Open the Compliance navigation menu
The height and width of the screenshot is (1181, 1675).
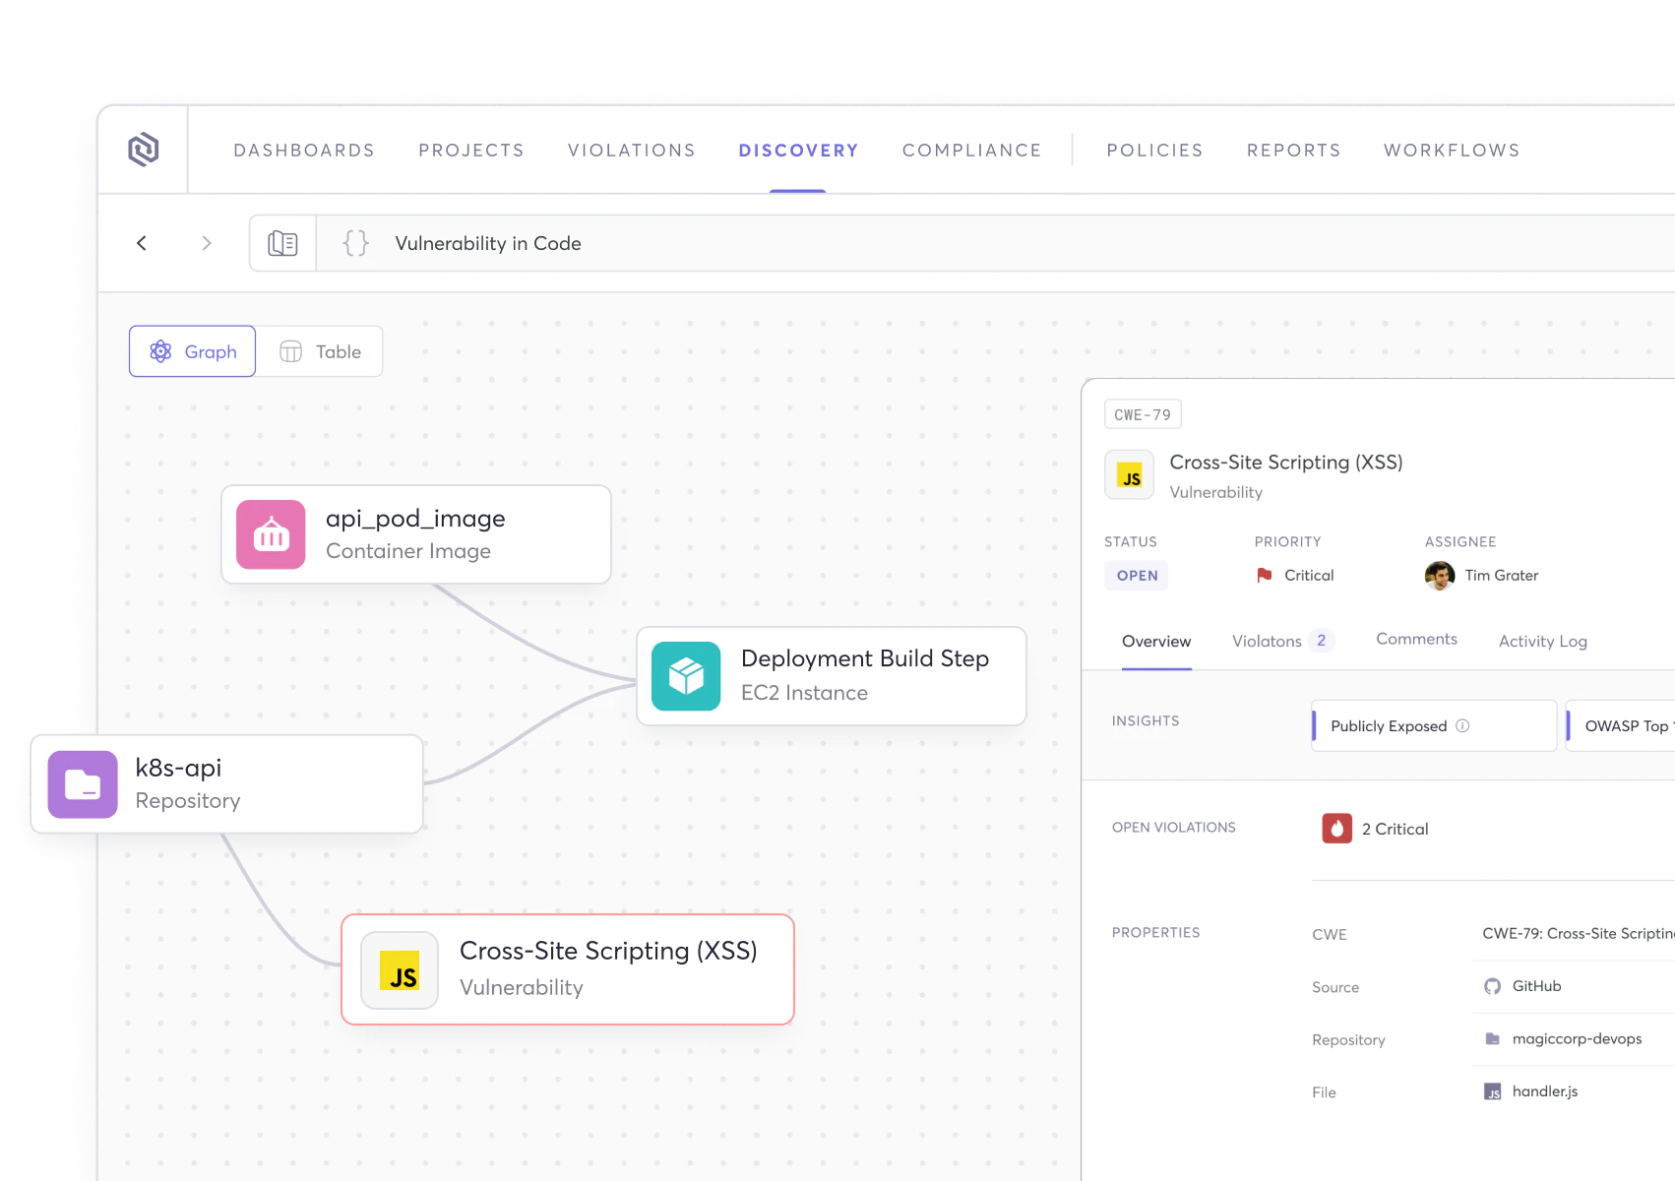(971, 151)
